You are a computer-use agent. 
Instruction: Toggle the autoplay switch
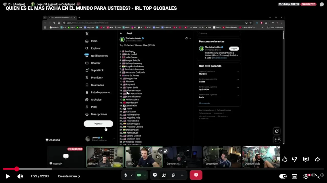click(x=283, y=176)
